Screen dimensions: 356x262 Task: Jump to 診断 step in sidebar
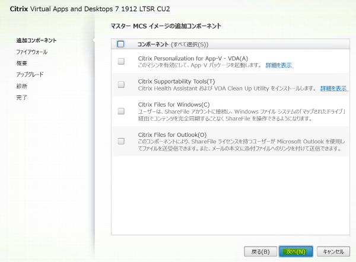tap(21, 86)
